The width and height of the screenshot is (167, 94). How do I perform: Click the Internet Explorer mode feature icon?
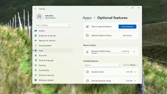point(87,81)
